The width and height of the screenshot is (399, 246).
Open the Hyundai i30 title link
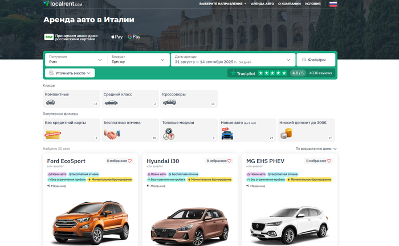tap(163, 161)
